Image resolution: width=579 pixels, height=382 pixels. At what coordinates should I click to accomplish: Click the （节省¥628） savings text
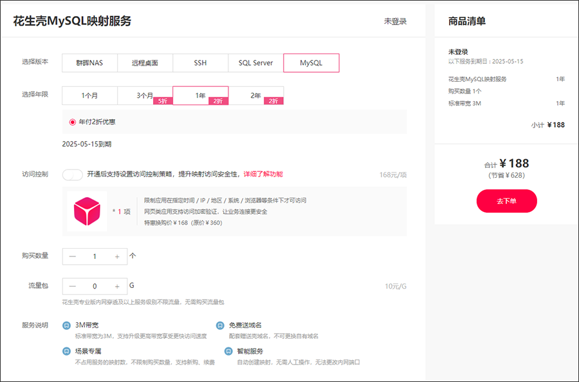click(x=507, y=175)
